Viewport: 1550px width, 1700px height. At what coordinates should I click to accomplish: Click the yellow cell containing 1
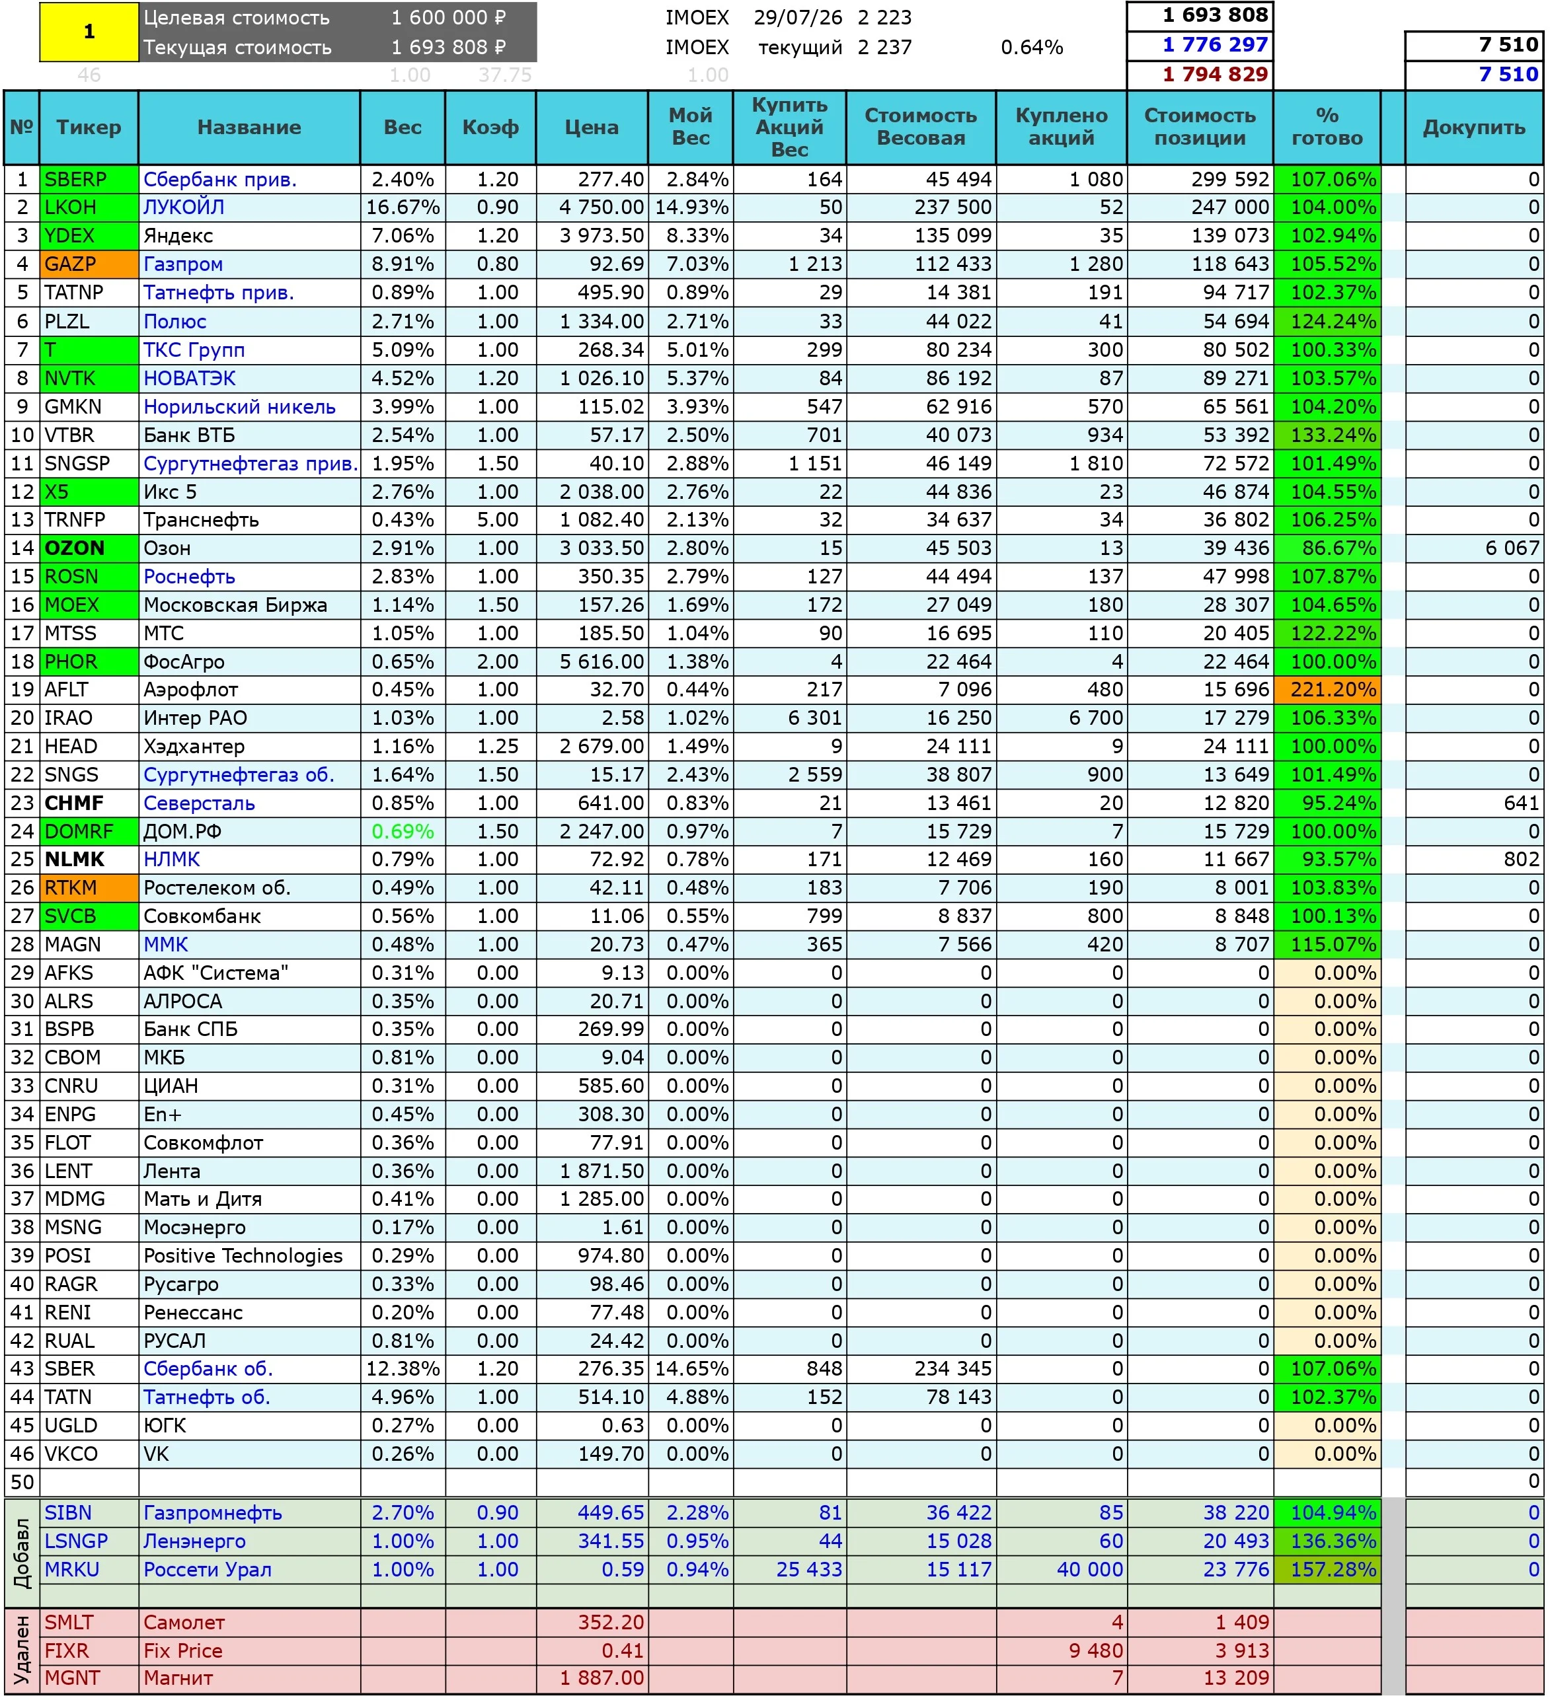pos(89,32)
